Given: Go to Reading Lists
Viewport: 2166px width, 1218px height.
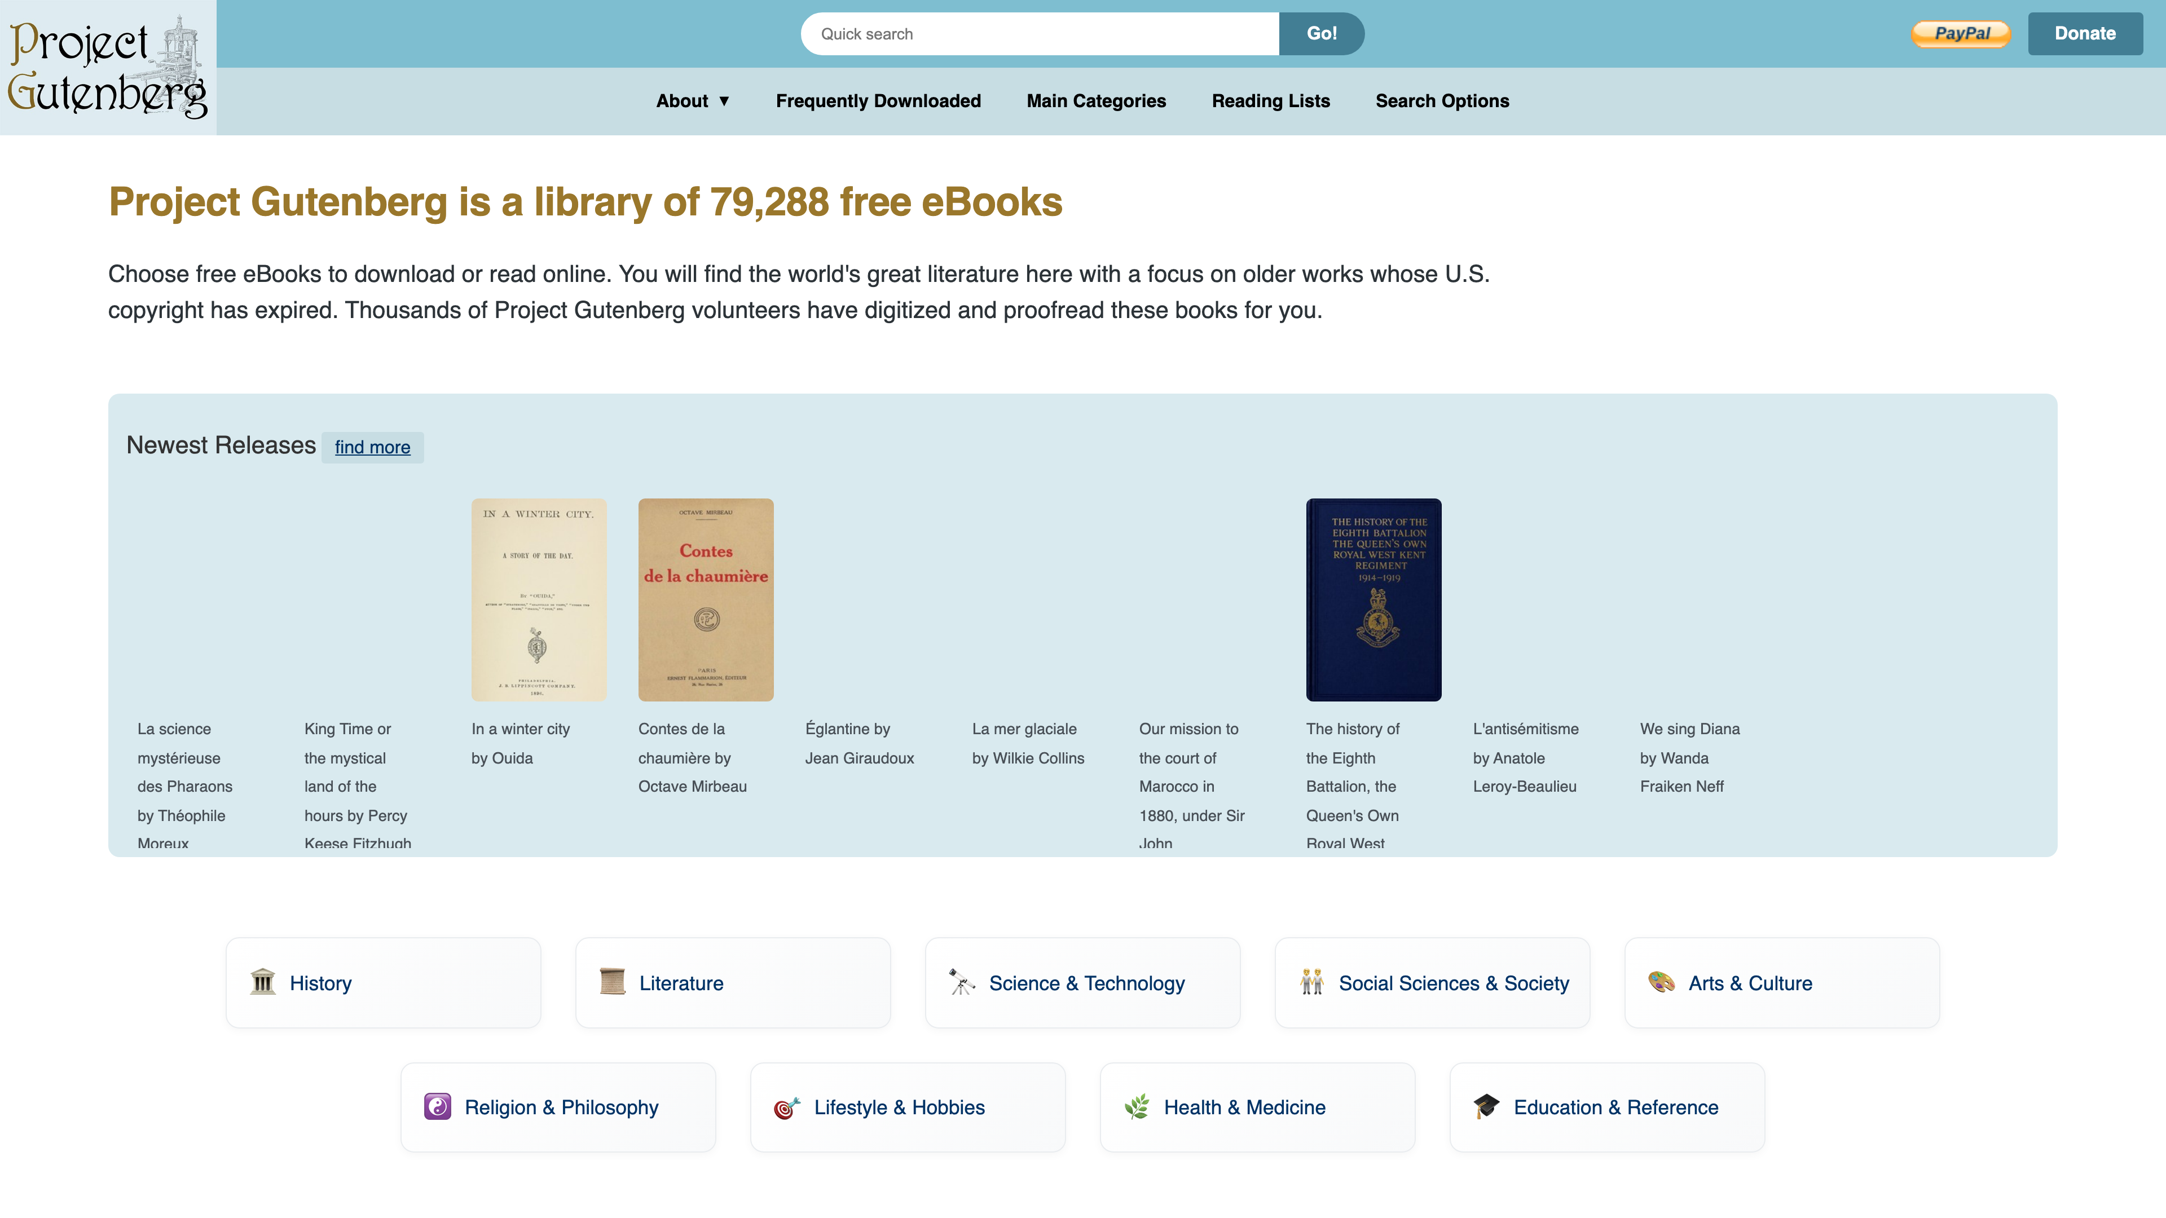Looking at the screenshot, I should (x=1270, y=101).
